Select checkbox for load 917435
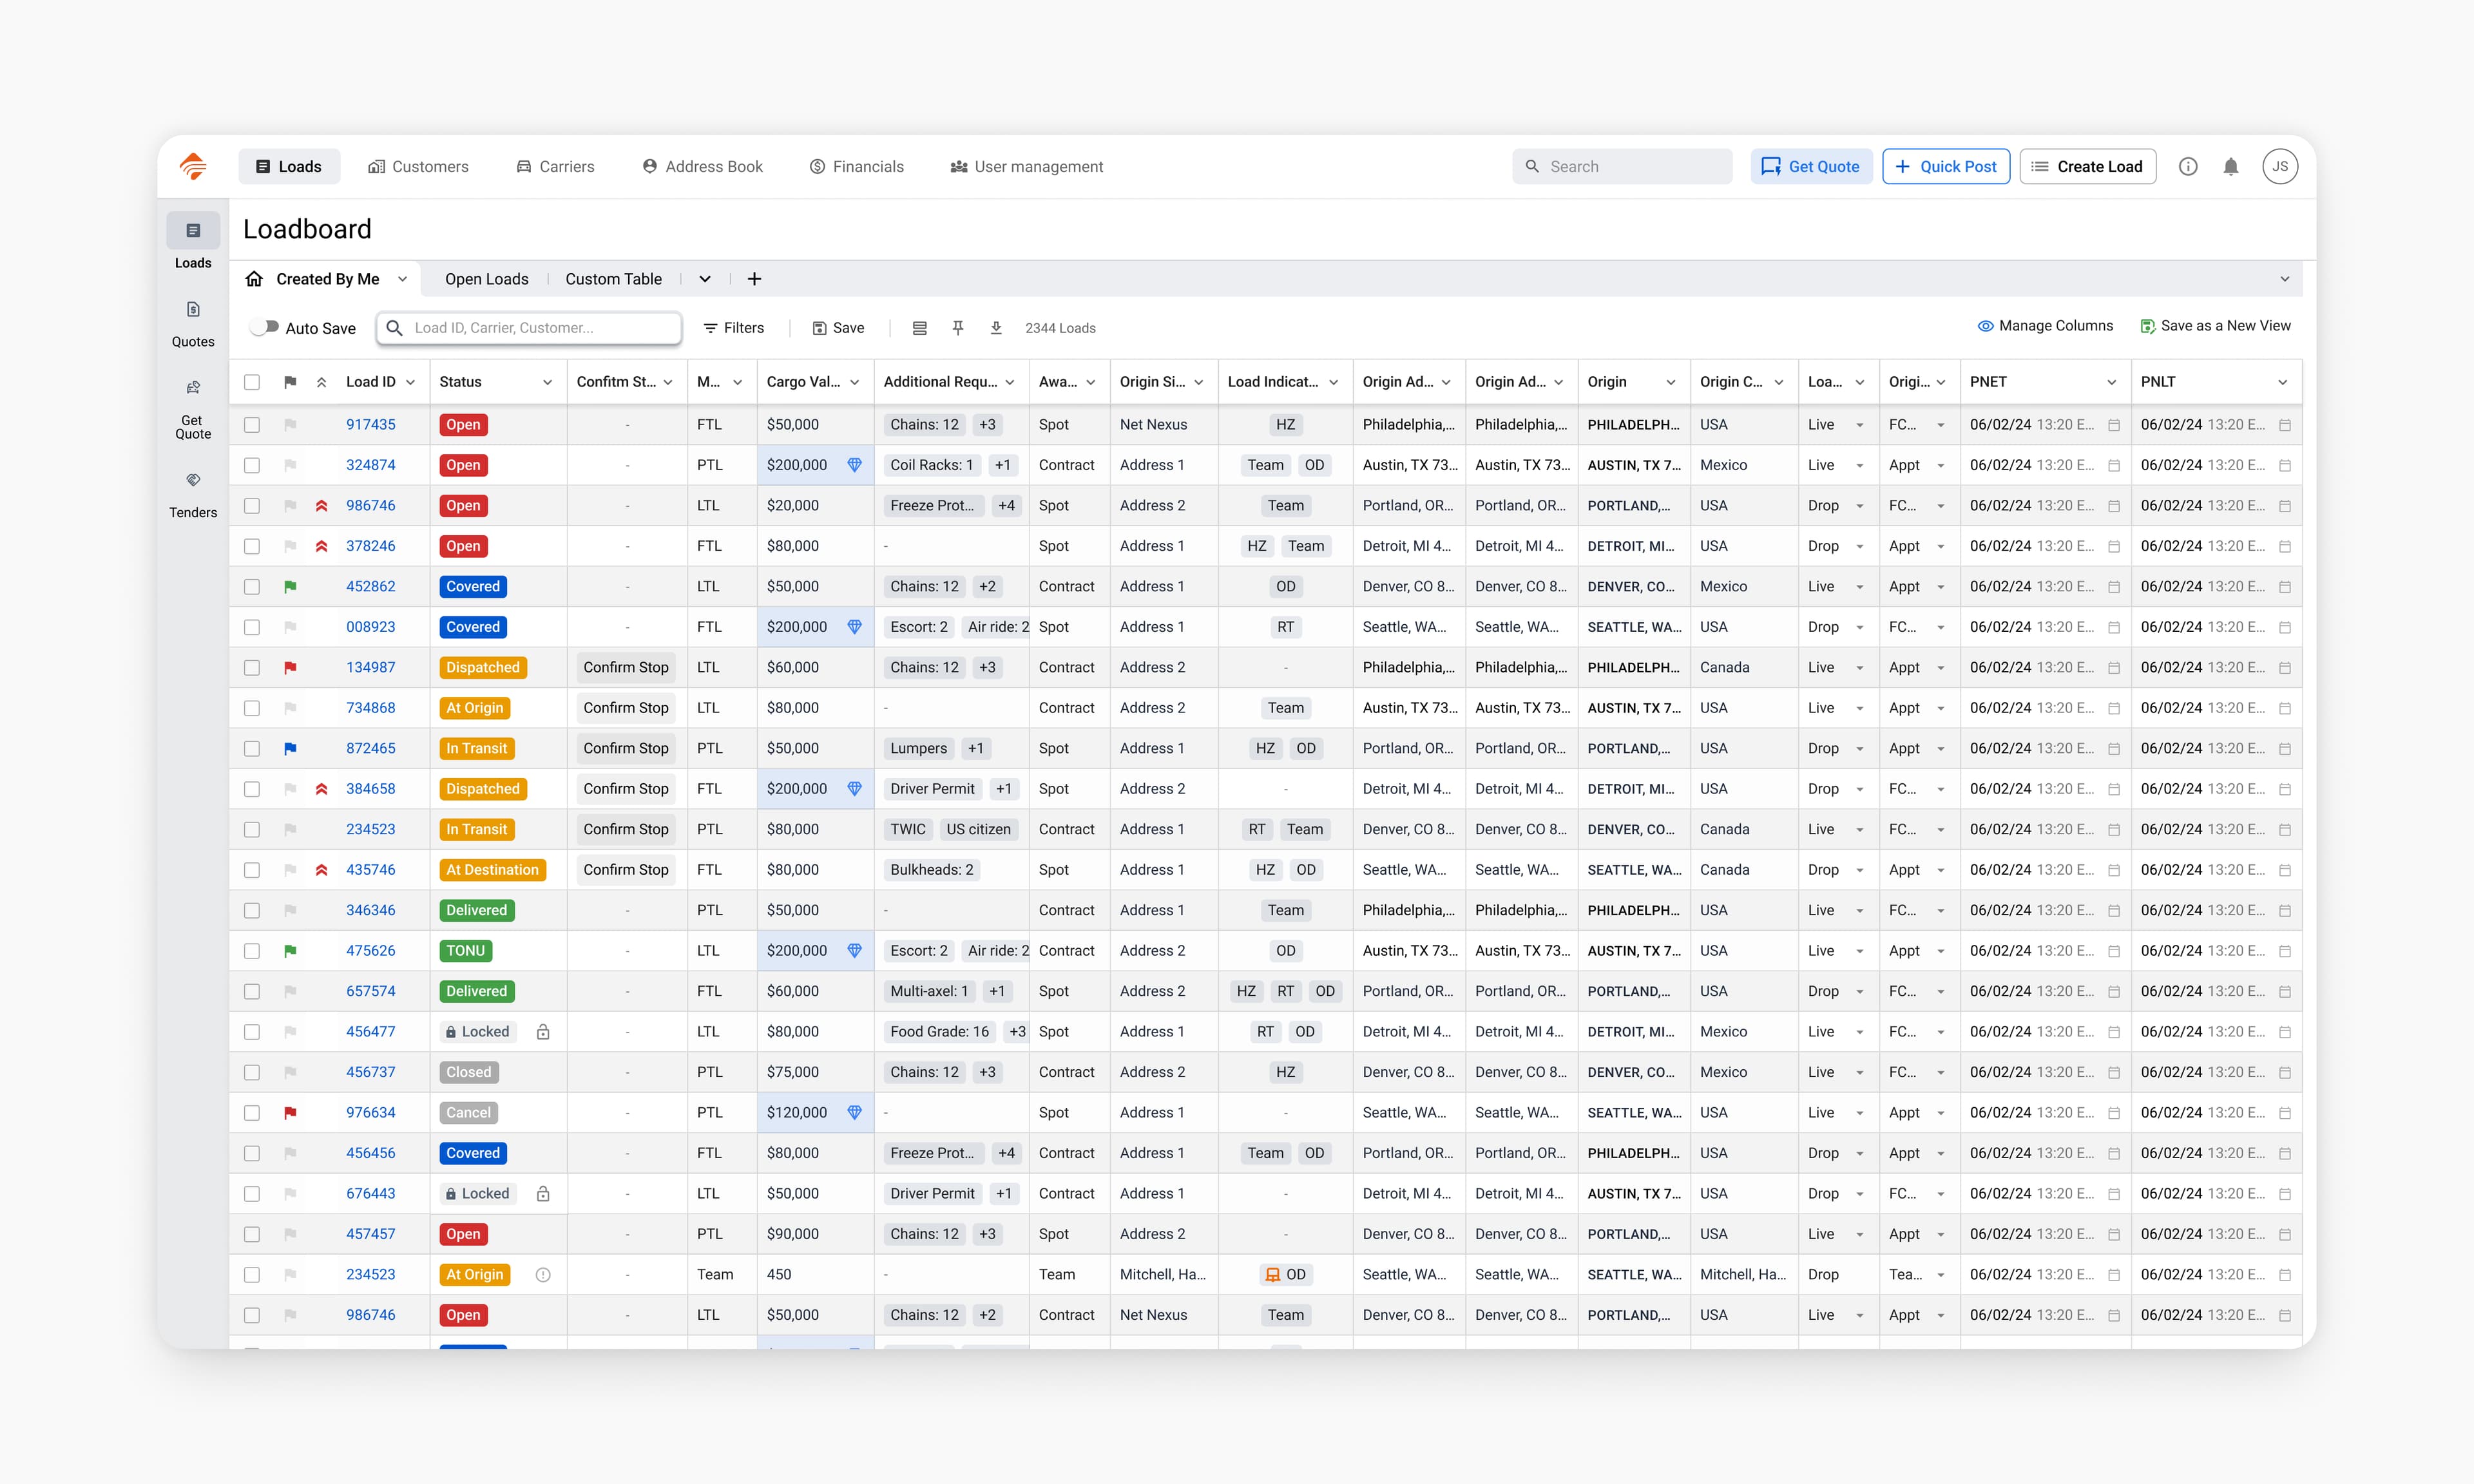Screen dimensions: 2474x1484 [252, 425]
